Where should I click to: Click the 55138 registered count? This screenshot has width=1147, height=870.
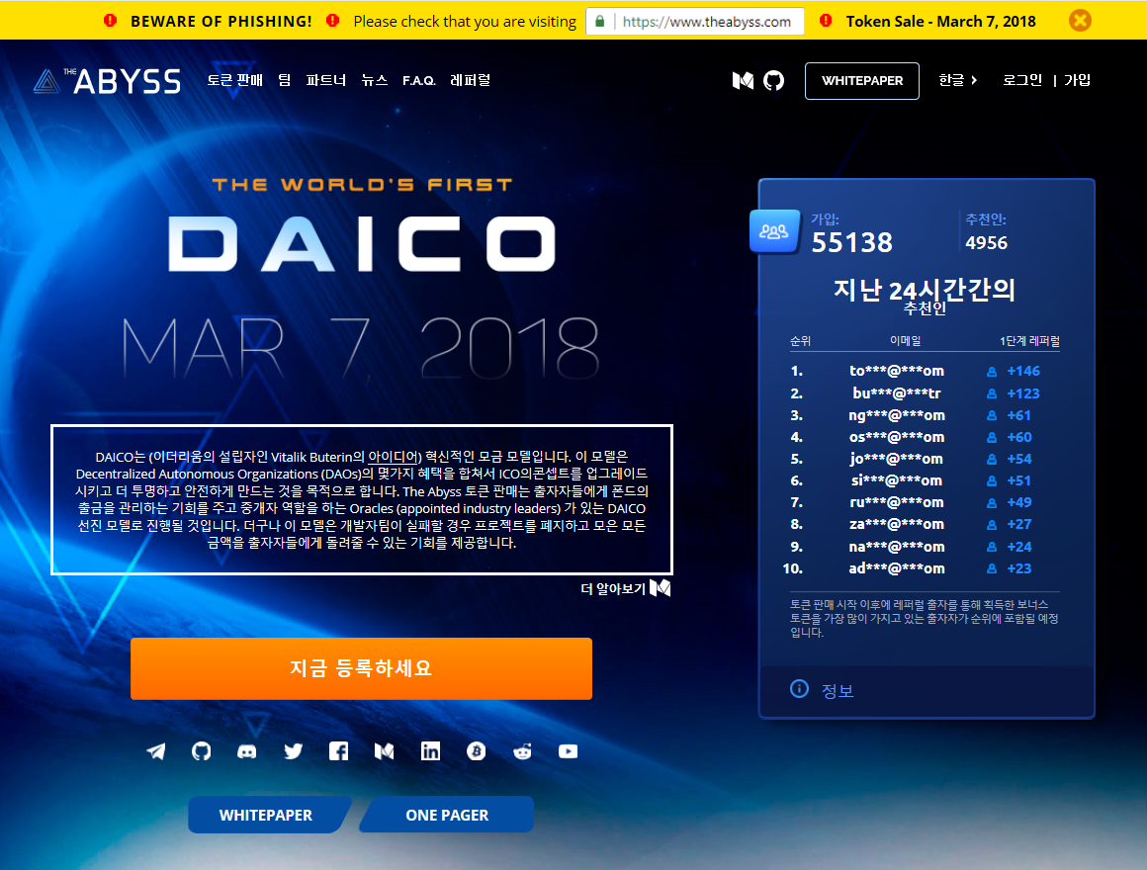852,242
